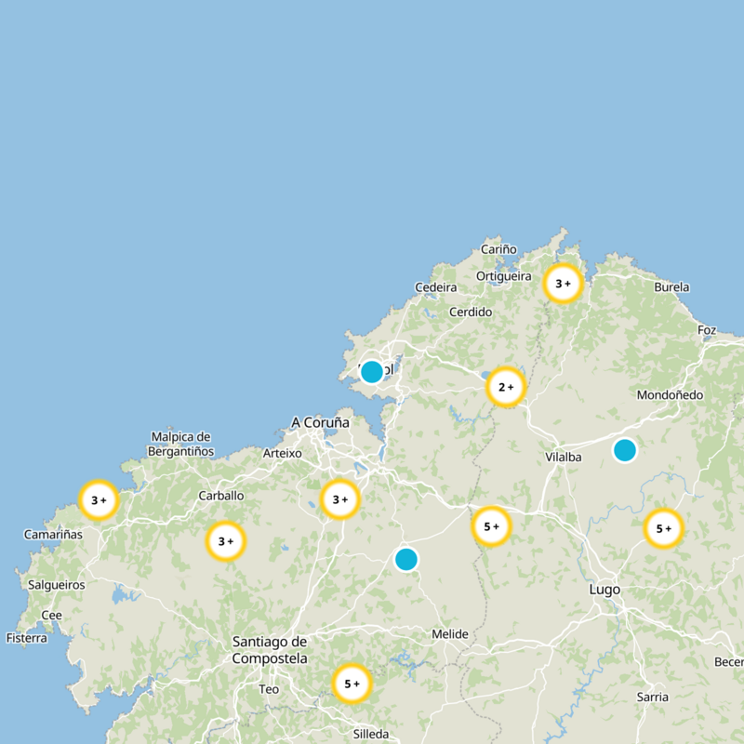744x744 pixels.
Task: Click the Sarria town label
Action: click(653, 697)
